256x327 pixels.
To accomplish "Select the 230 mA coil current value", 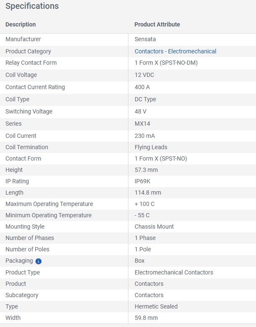I will pyautogui.click(x=144, y=136).
